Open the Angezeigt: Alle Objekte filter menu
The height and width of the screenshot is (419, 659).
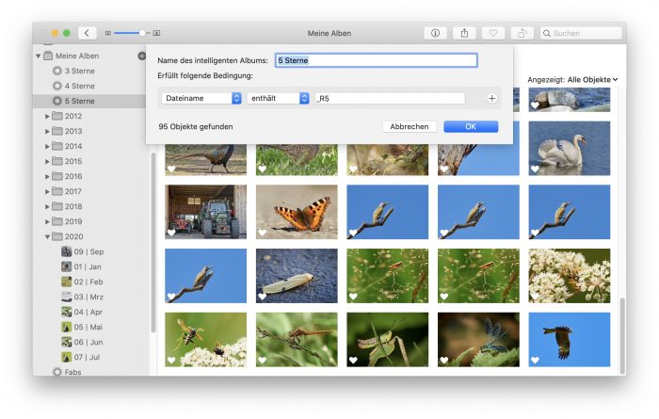click(x=572, y=80)
